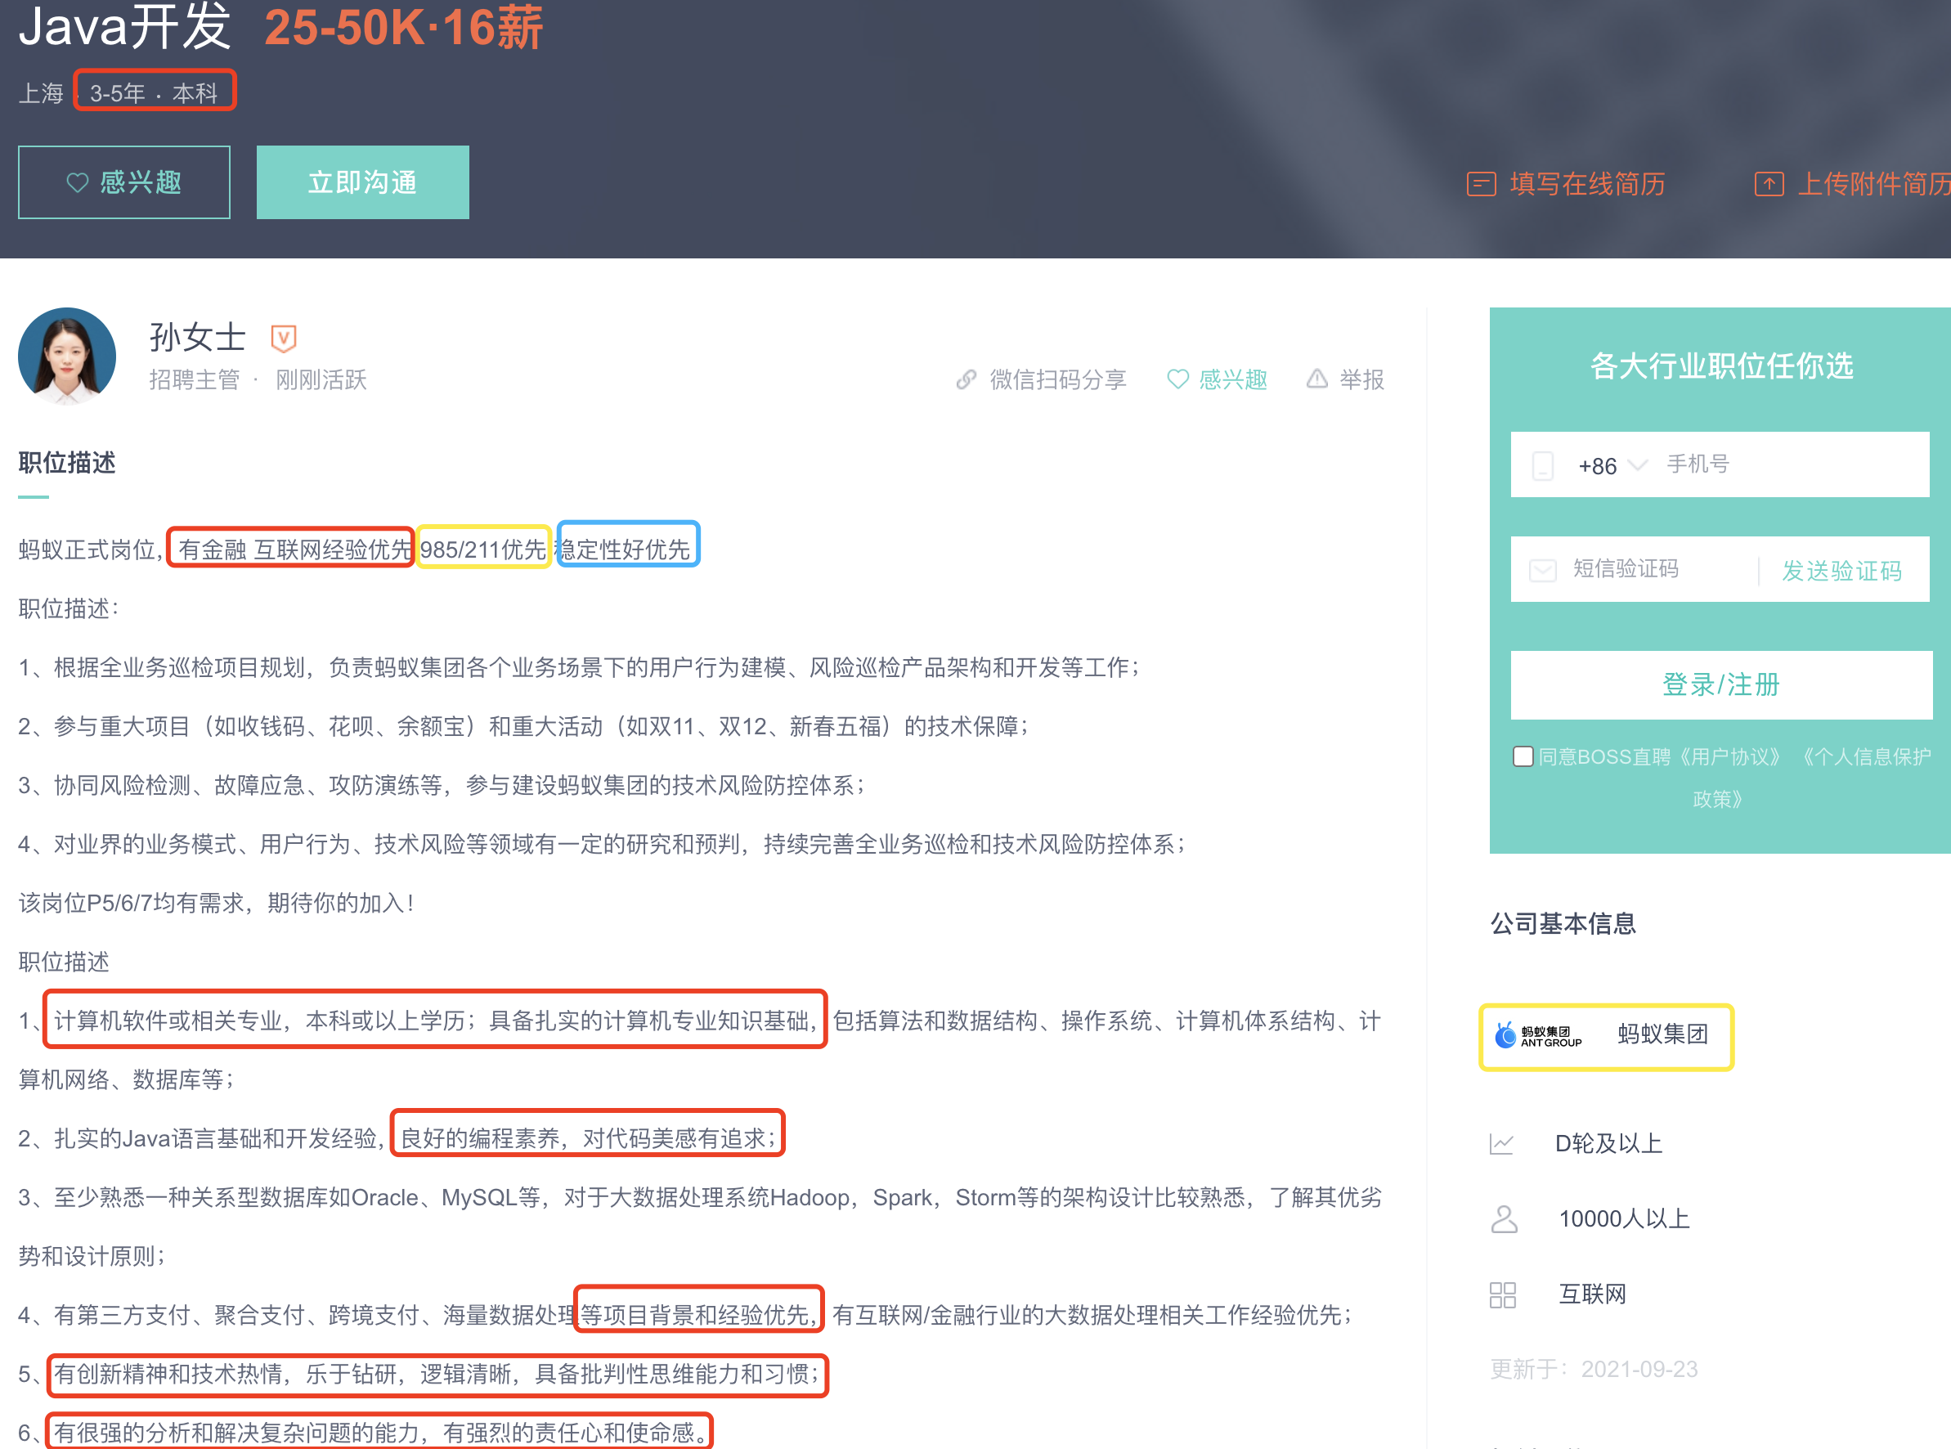The image size is (1951, 1449).
Task: Click the phone icon in the mobile number field
Action: click(1542, 466)
